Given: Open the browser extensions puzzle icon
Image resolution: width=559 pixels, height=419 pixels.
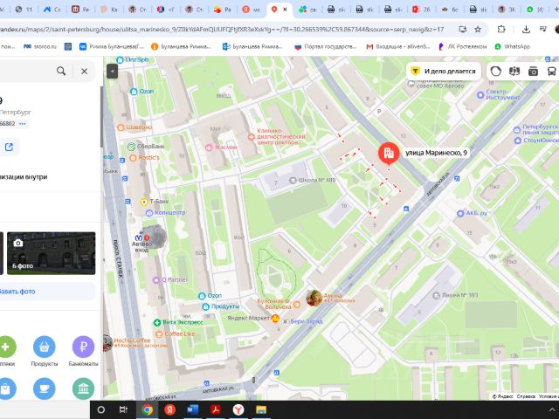Looking at the screenshot, I should (x=501, y=29).
